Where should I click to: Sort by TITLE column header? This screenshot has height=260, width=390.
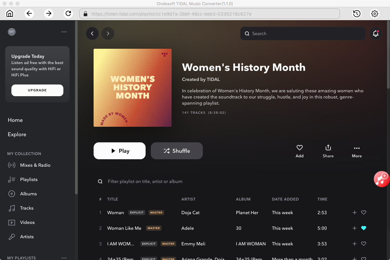coord(112,199)
